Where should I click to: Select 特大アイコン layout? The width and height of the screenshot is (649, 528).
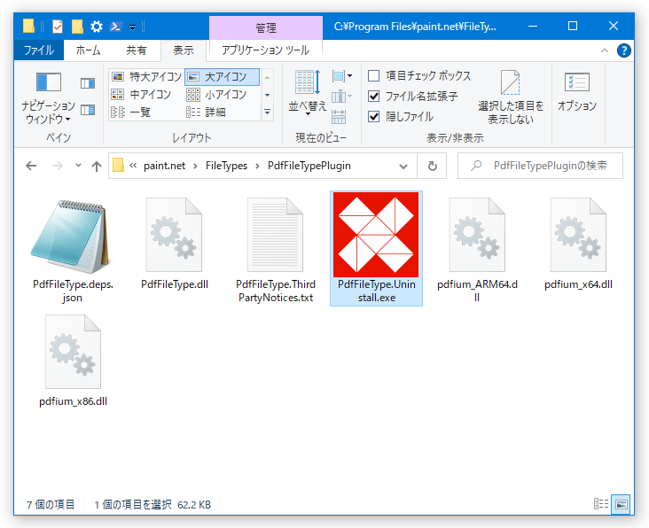pyautogui.click(x=146, y=76)
